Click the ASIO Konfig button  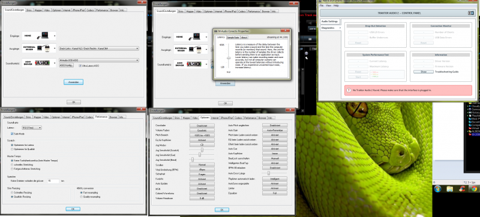[66, 66]
